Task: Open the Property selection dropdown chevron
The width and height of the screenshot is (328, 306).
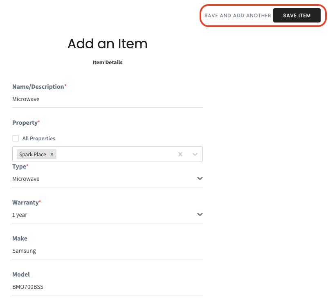Action: [x=195, y=154]
